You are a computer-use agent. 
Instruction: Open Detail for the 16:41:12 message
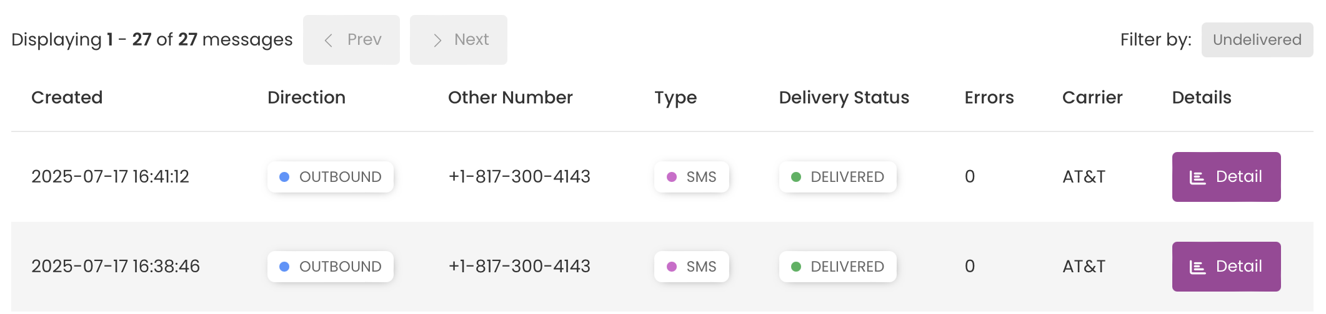(1226, 177)
